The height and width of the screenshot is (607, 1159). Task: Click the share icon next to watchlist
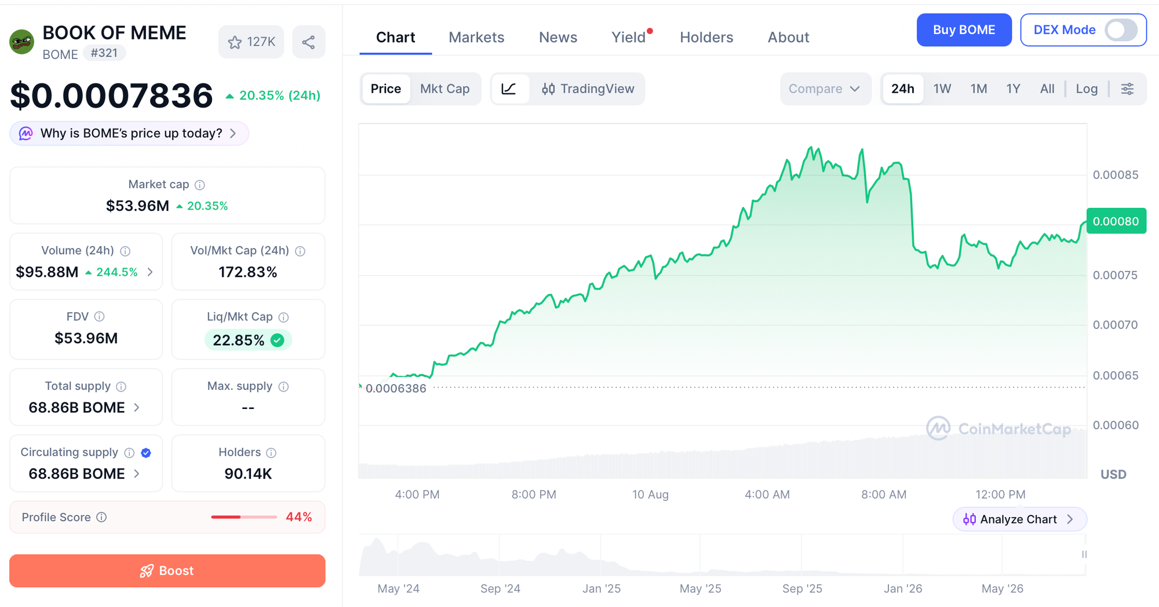point(308,42)
